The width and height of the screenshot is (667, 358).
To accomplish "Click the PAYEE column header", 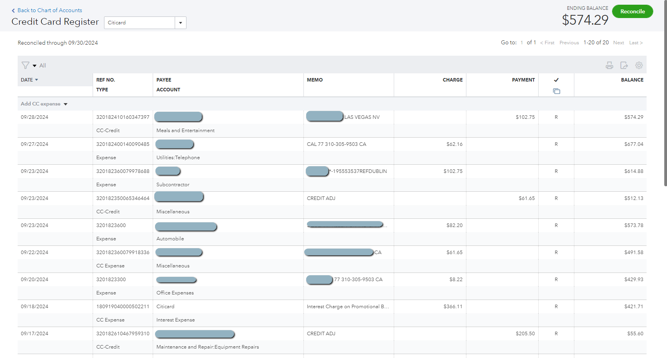I will pyautogui.click(x=164, y=80).
